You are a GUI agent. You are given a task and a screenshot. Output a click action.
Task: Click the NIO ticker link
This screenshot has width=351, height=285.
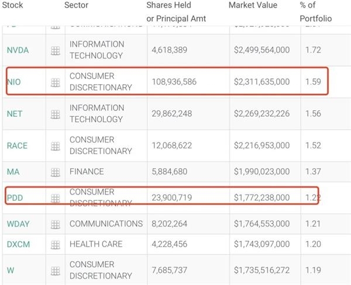(x=14, y=82)
